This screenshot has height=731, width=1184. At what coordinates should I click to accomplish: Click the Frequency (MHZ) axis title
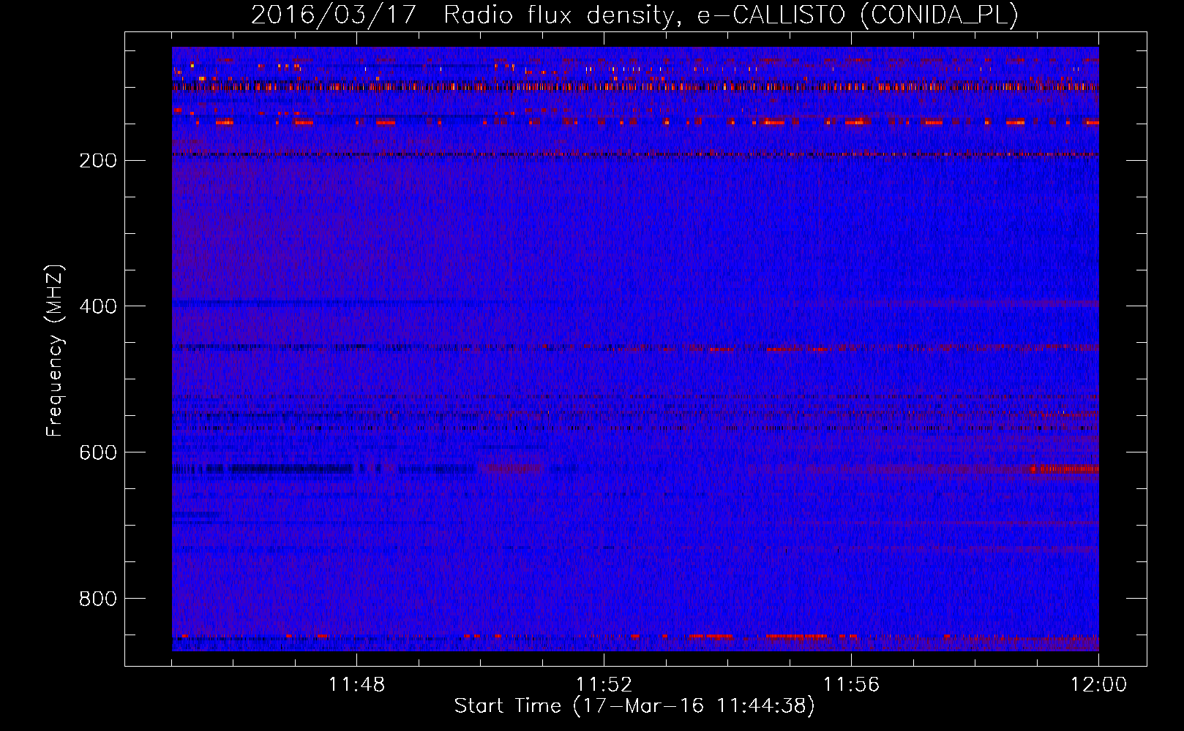pos(56,350)
